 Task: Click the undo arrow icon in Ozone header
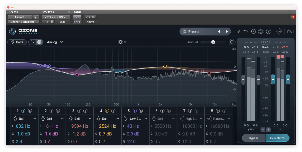tap(246, 31)
